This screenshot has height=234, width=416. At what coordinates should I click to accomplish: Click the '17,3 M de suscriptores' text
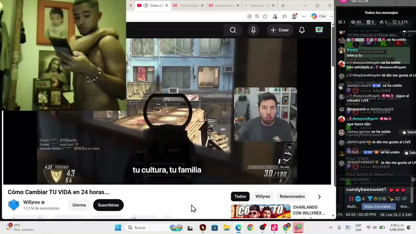(x=41, y=208)
